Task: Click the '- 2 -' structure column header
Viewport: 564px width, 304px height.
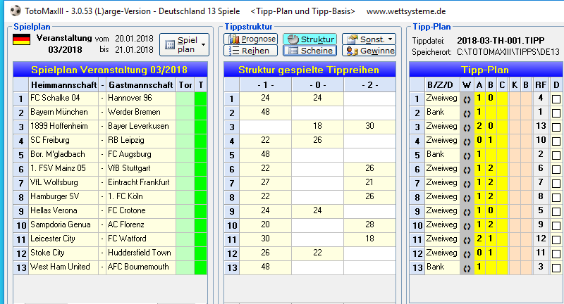Action: pos(369,85)
